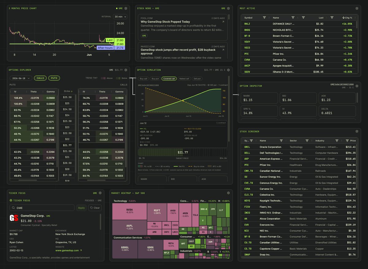Image resolution: width=368 pixels, height=269 pixels.
Task: Open Invezz.com article external link arrow
Action: coord(223,50)
